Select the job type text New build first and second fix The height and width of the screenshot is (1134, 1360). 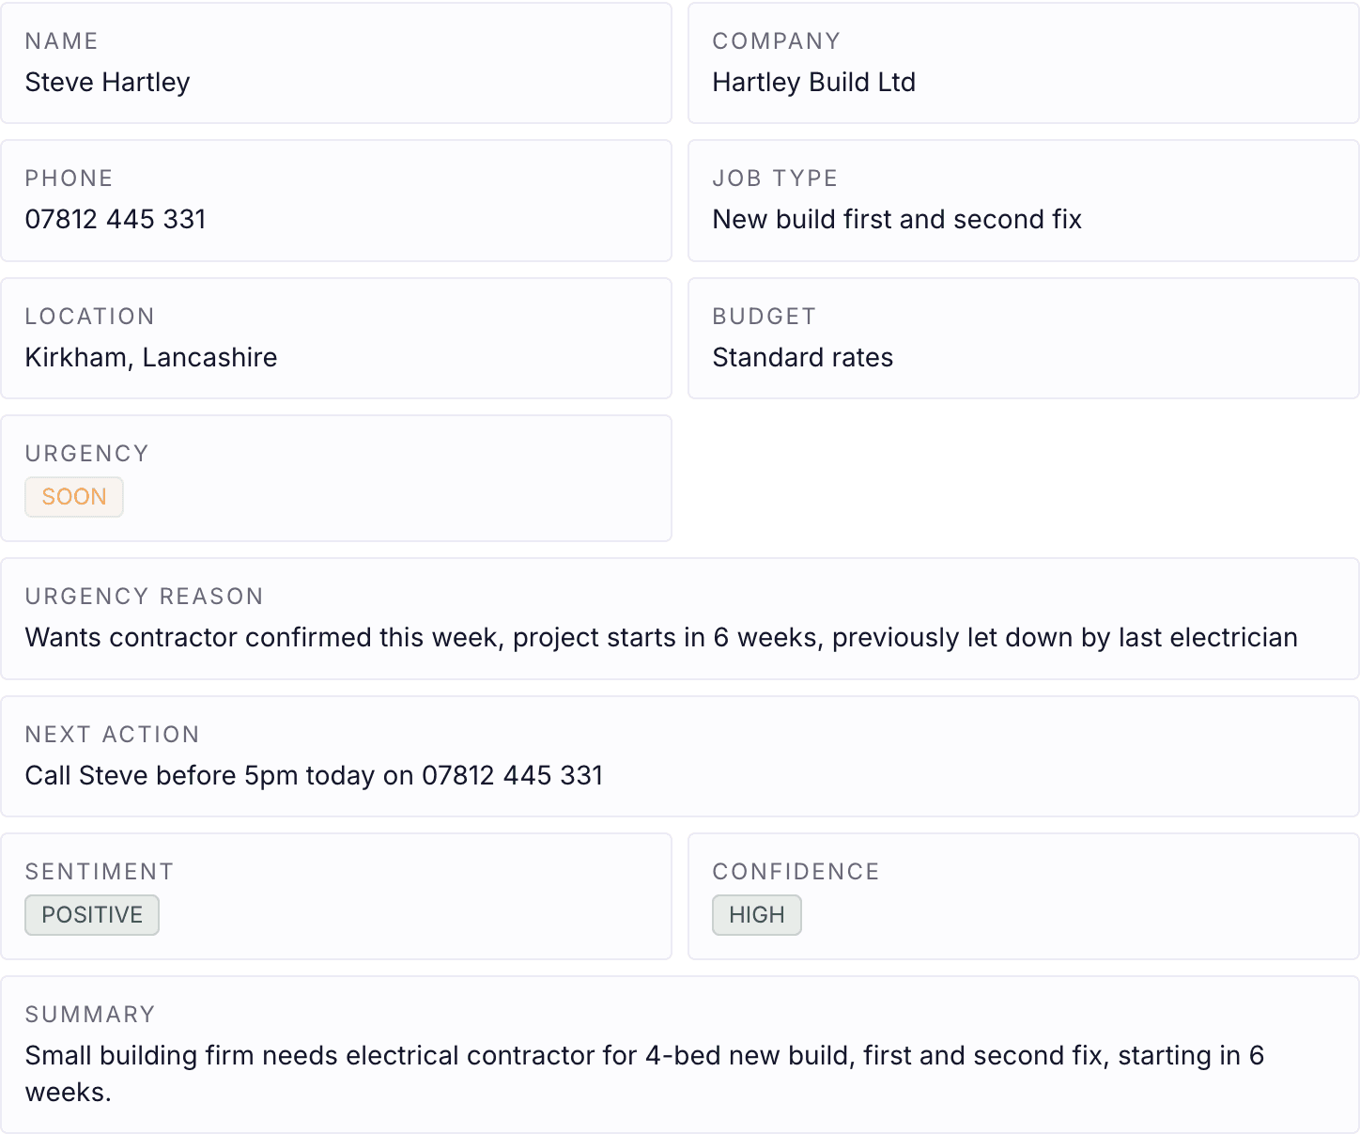pos(897,220)
